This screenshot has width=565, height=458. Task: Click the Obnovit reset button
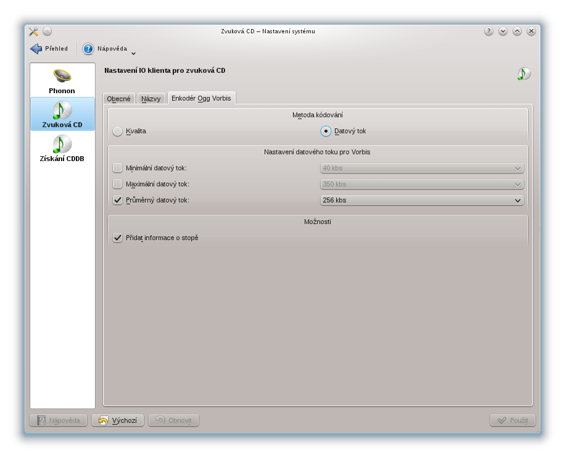174,420
